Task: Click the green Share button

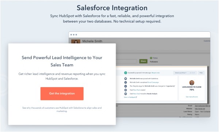Action: tap(143, 61)
